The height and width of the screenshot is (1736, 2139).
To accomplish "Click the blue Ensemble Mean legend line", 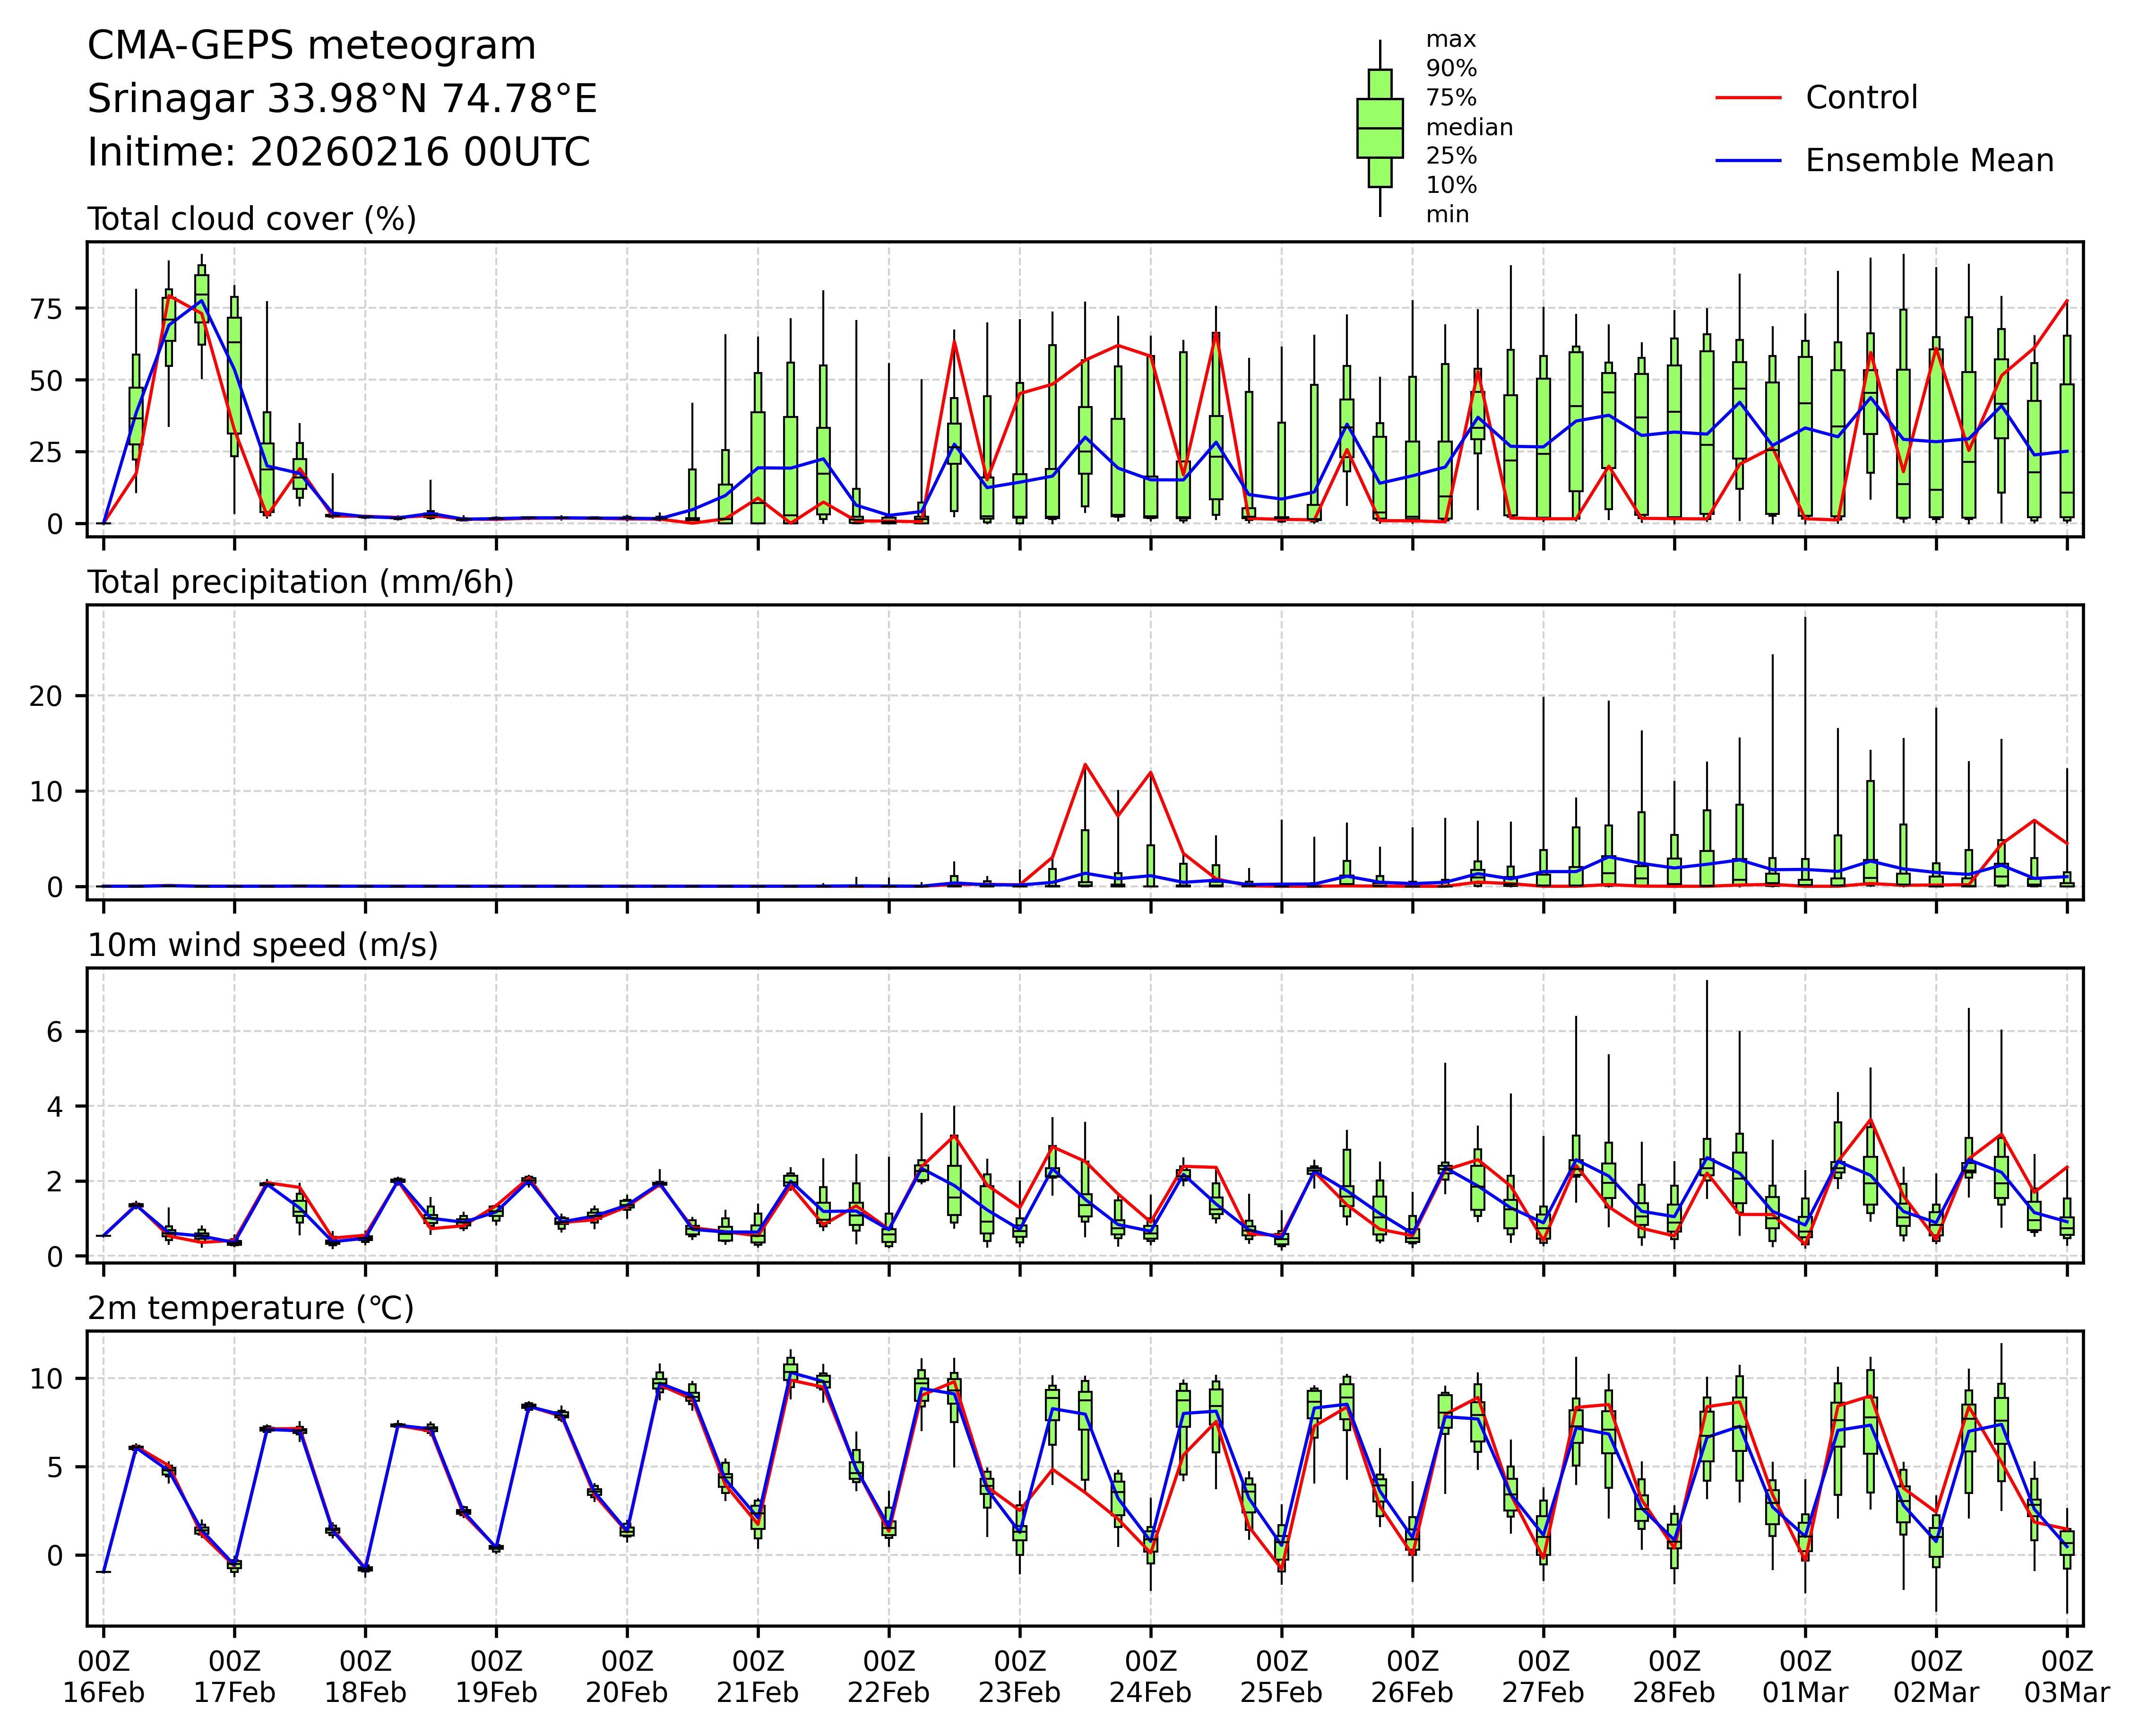I will click(1748, 160).
